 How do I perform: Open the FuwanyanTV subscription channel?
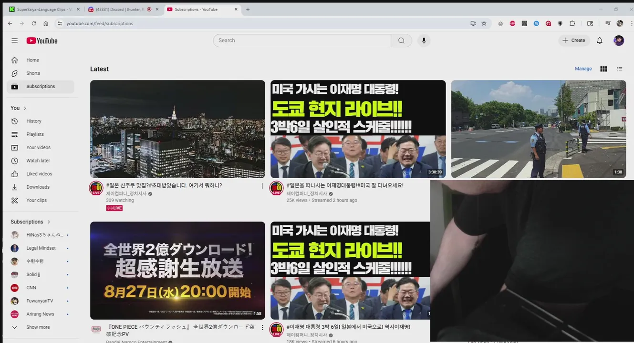(41, 301)
